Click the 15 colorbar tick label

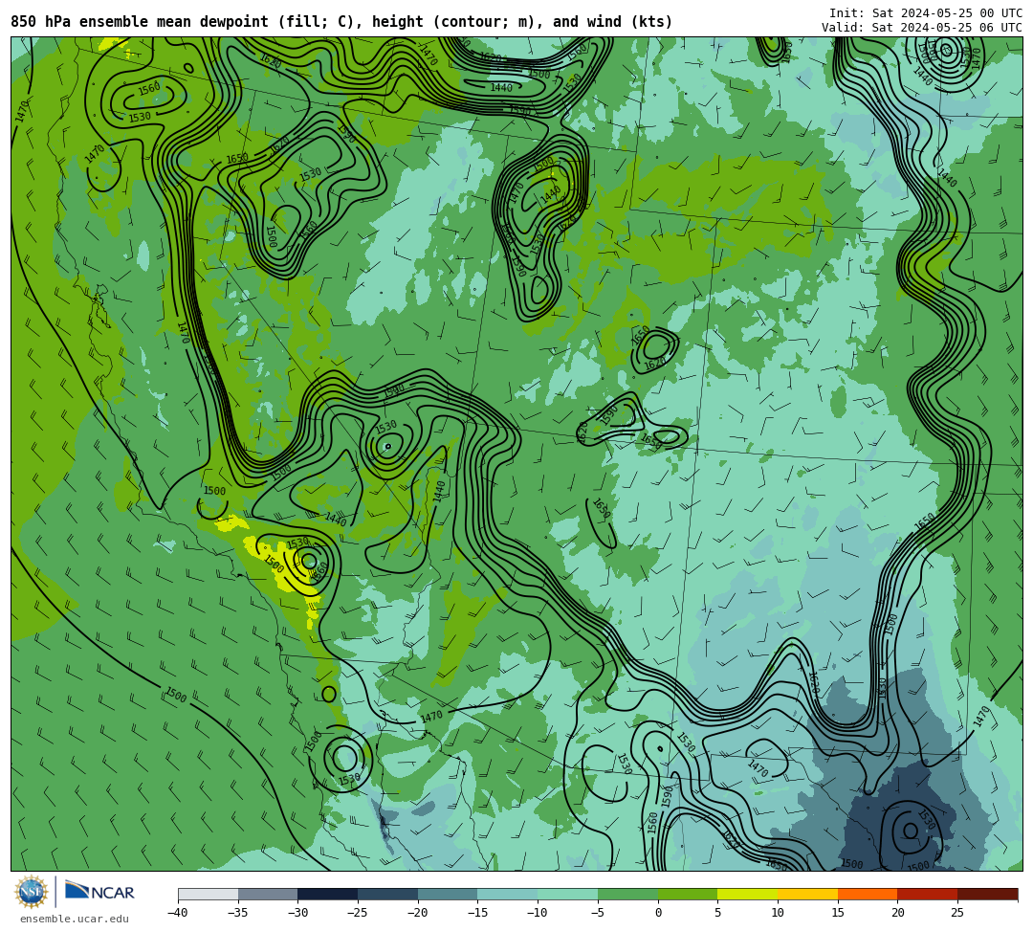coord(838,913)
